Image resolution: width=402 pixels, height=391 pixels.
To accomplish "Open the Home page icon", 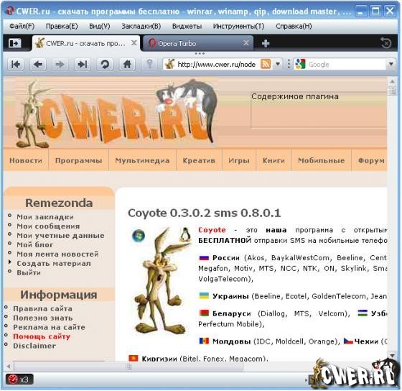I will pos(127,64).
